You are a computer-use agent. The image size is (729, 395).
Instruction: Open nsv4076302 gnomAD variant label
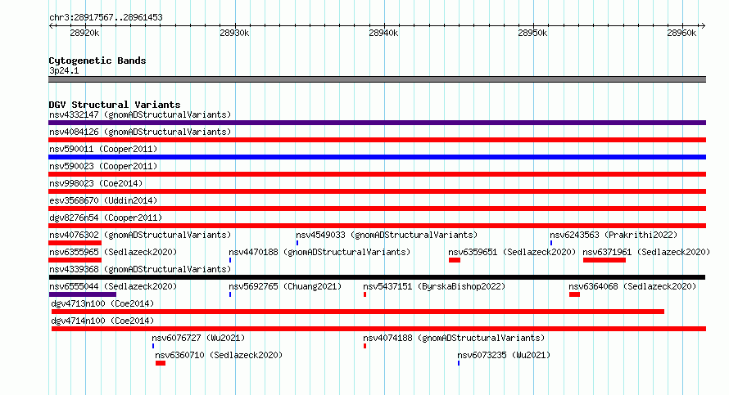click(x=140, y=235)
